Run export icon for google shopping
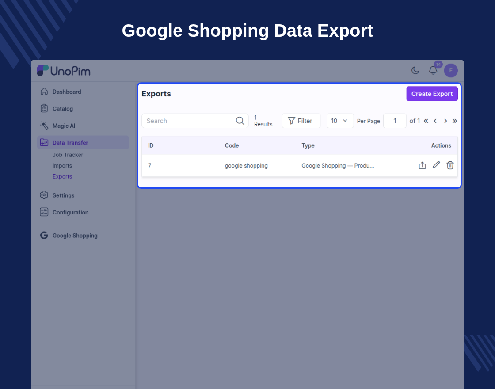The width and height of the screenshot is (495, 389). click(x=422, y=165)
